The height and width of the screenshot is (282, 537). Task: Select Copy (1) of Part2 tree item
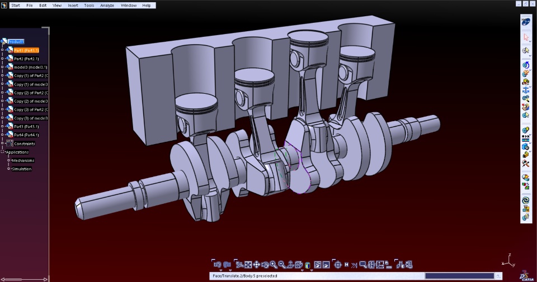[x=31, y=75]
